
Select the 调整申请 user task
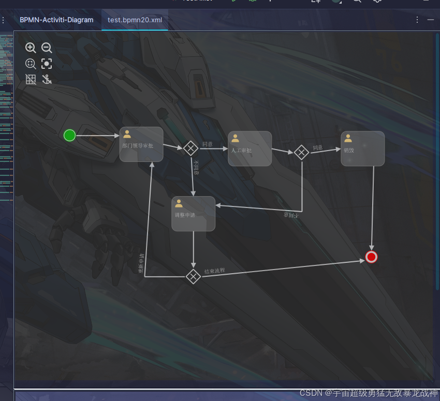coord(194,214)
